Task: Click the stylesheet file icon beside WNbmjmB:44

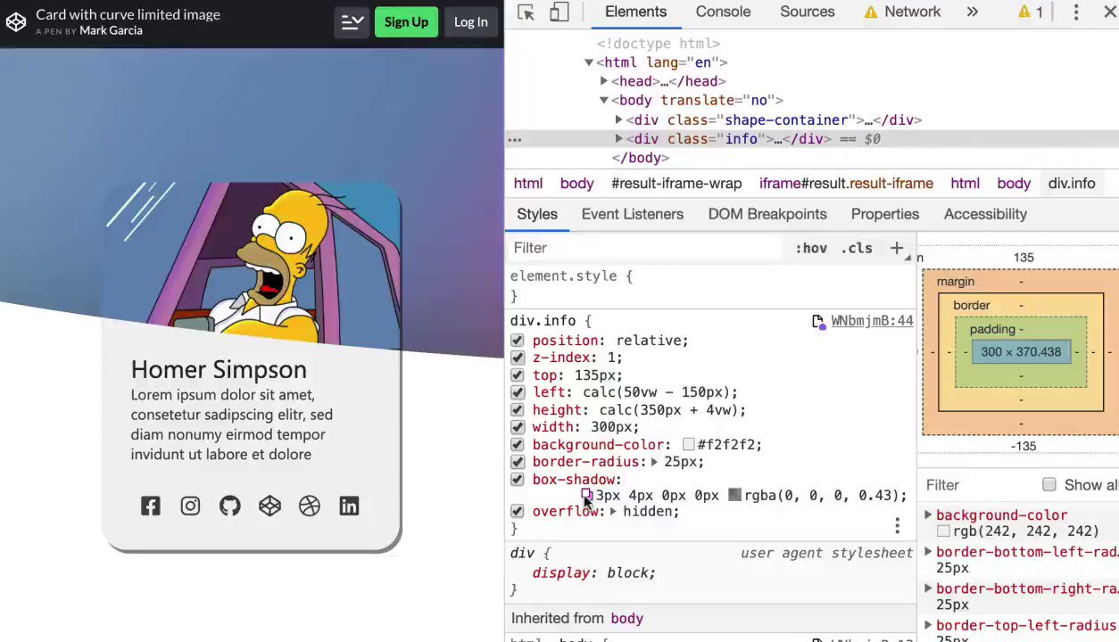Action: pos(818,321)
